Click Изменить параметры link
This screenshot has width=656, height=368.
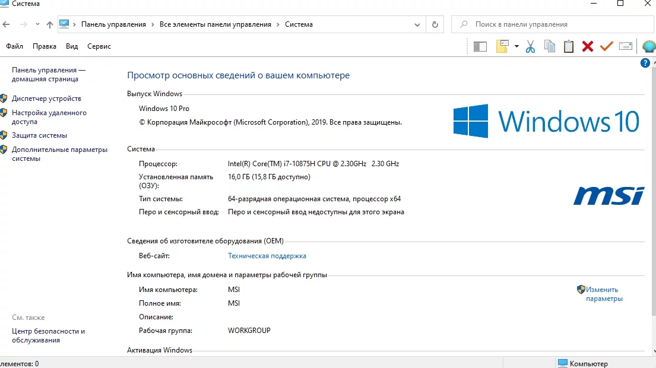coord(604,294)
